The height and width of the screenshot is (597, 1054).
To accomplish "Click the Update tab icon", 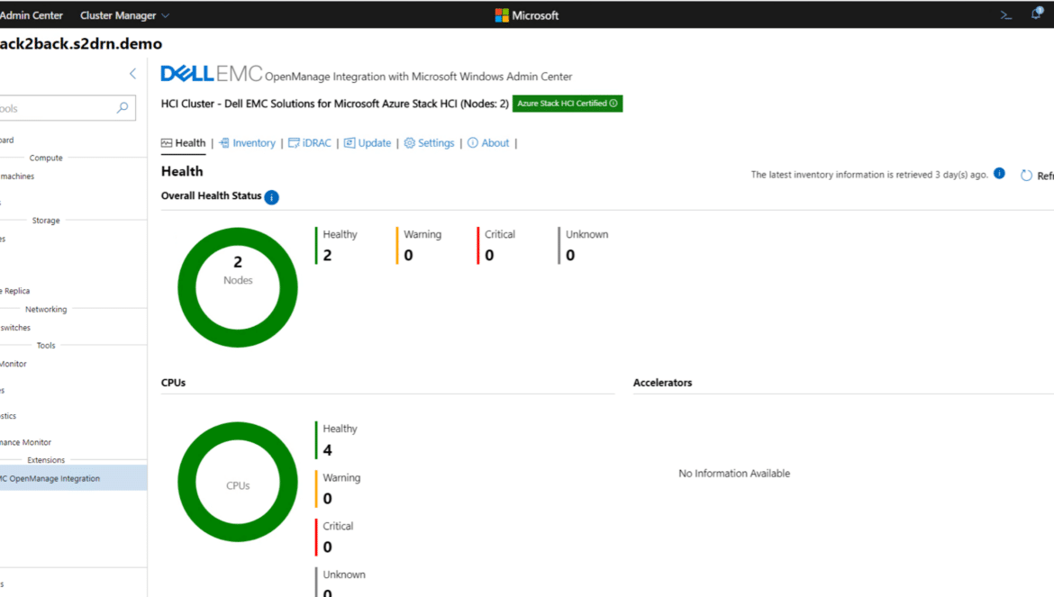I will point(350,143).
